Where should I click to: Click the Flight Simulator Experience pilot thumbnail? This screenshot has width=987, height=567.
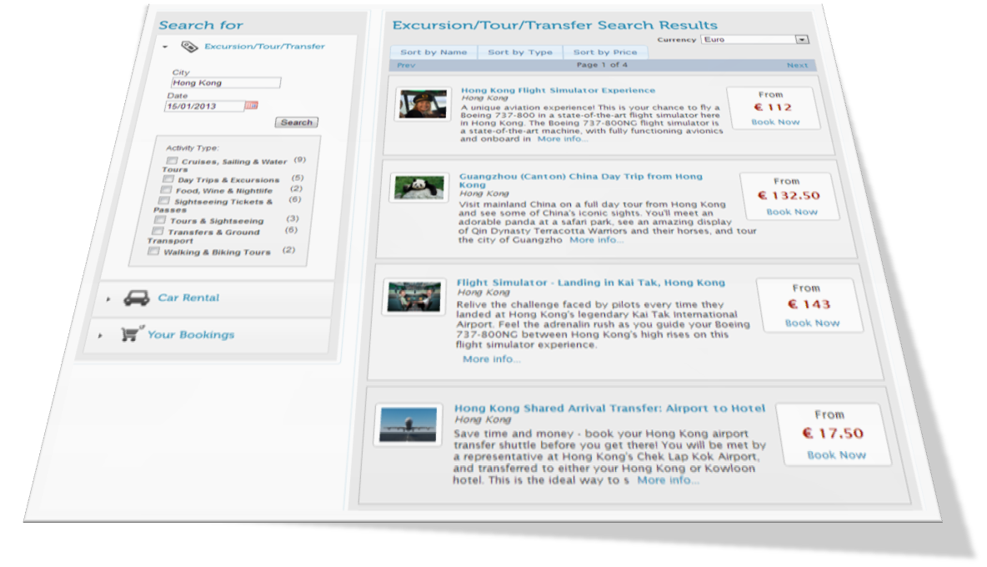(417, 104)
